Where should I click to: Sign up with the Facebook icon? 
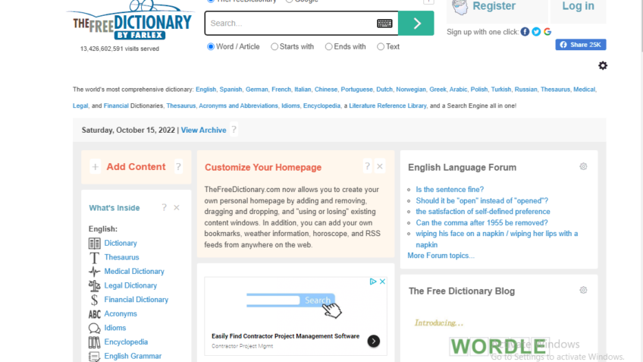[525, 32]
